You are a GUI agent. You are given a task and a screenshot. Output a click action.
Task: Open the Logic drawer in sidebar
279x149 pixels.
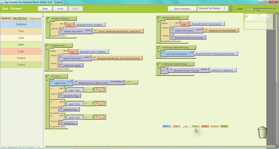point(21,51)
